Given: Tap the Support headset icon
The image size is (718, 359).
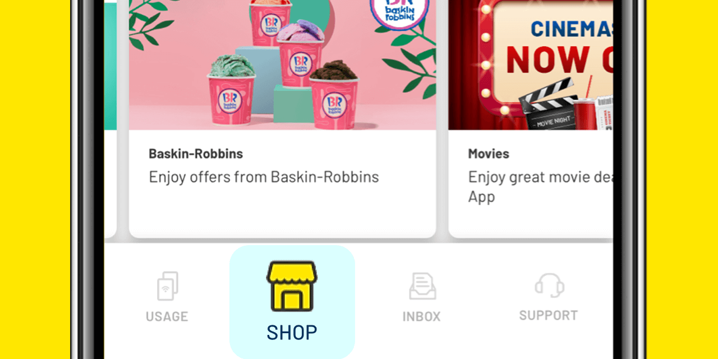Looking at the screenshot, I should 549,285.
